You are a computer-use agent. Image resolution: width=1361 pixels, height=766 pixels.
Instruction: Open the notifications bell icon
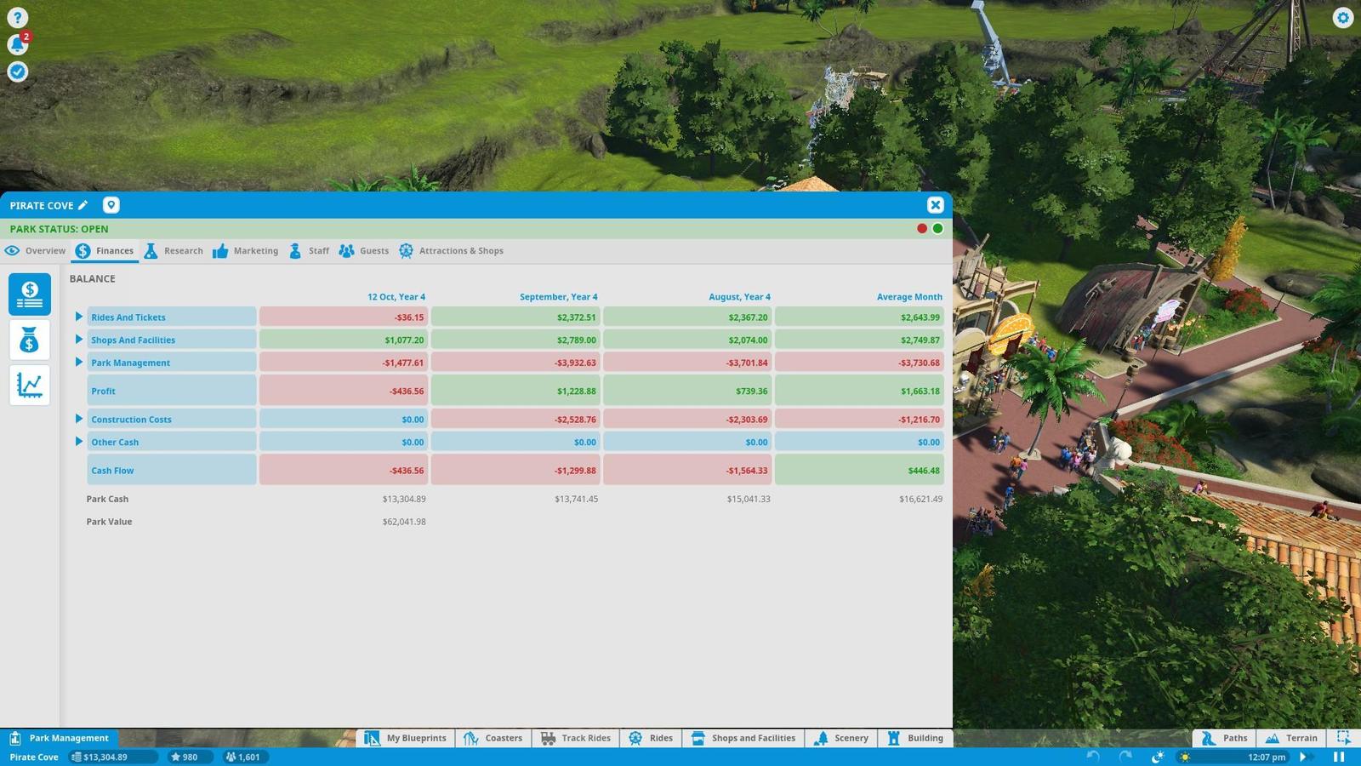[17, 44]
